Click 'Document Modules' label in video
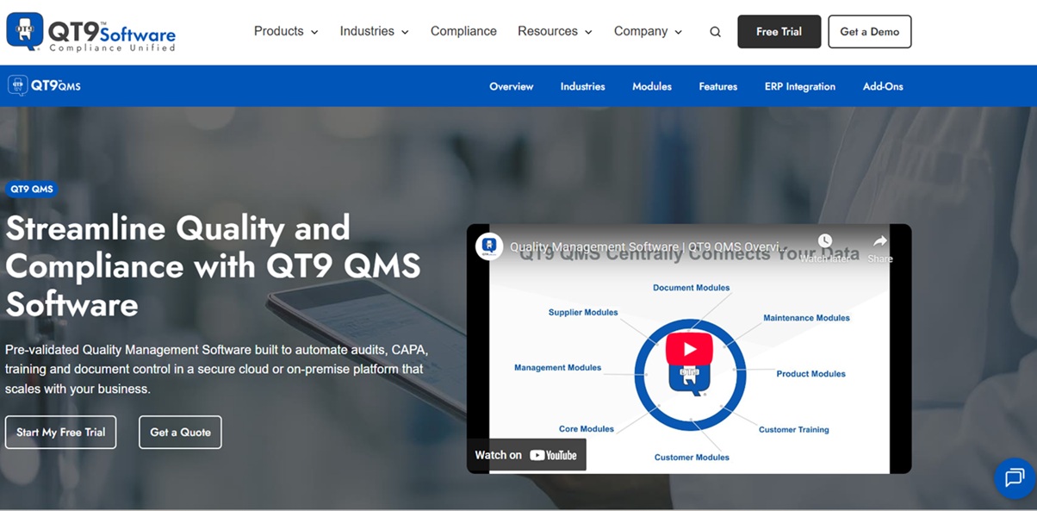This screenshot has height=511, width=1037. point(691,288)
